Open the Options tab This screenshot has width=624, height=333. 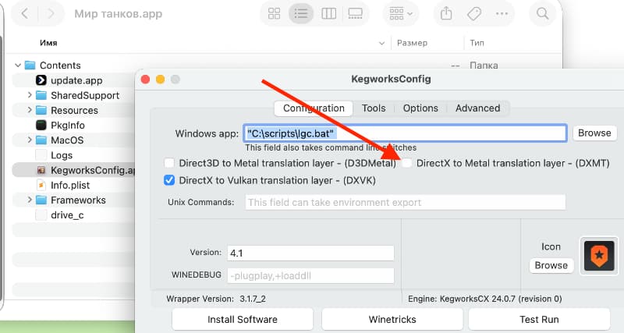(420, 108)
